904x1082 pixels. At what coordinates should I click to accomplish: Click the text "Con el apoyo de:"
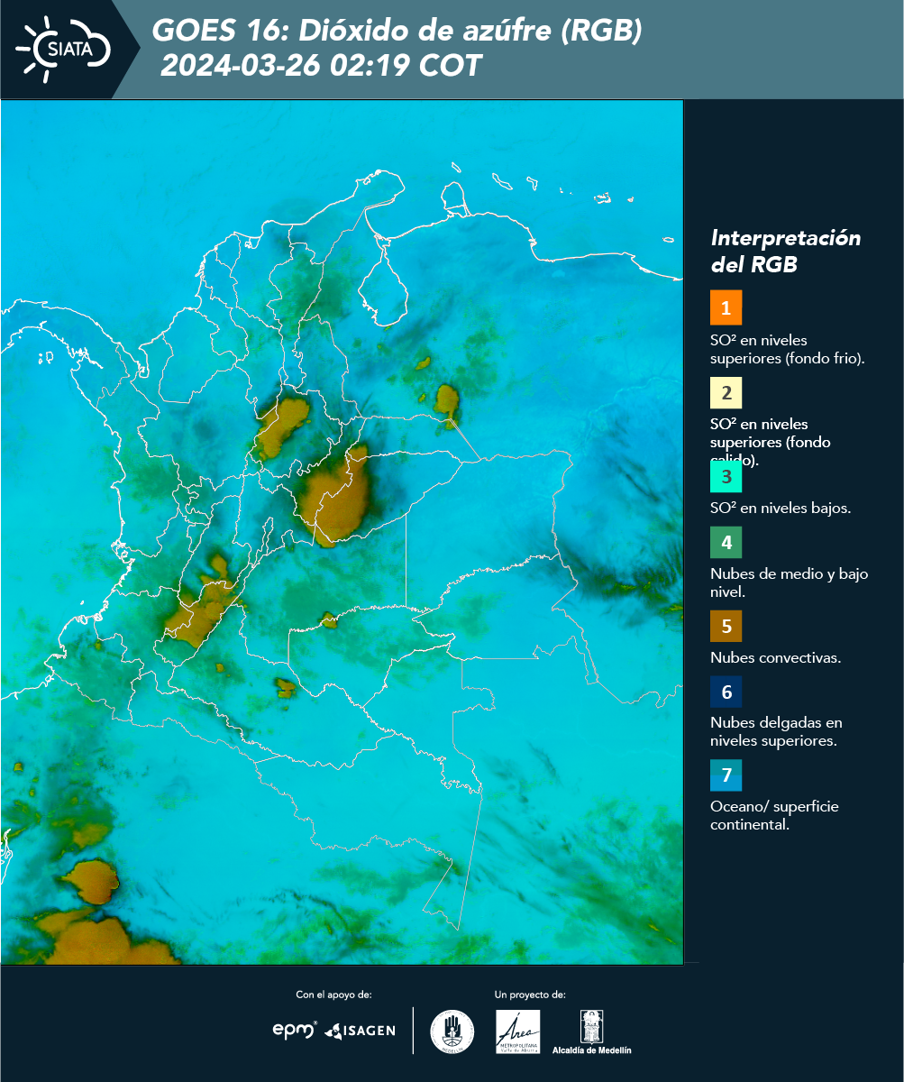(x=333, y=995)
